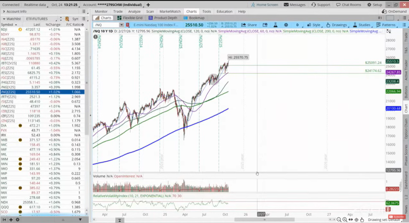Select the QQQ watchlist row
Image resolution: width=409 pixels, height=223 pixels.
(x=42, y=207)
